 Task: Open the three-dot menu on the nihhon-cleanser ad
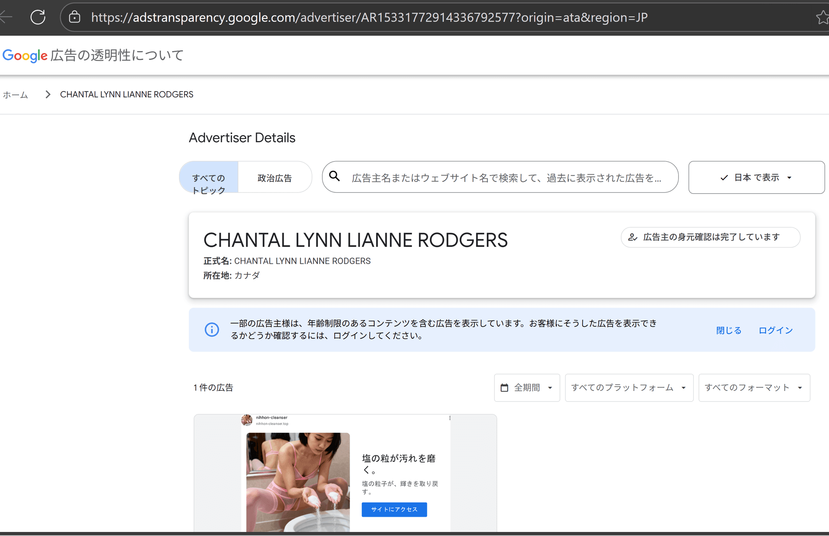[450, 418]
